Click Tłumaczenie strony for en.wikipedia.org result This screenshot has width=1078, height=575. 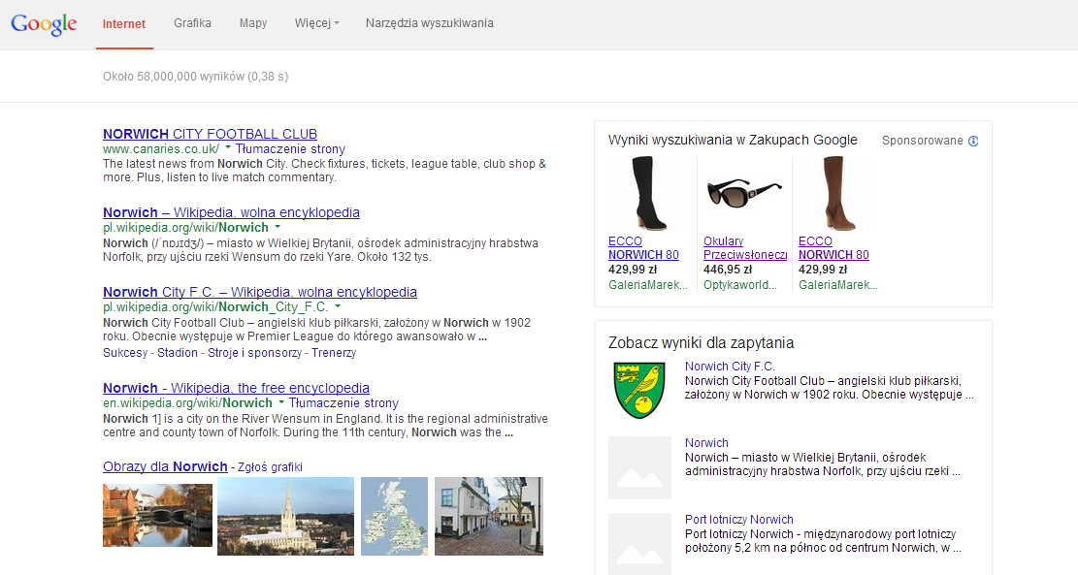click(343, 403)
